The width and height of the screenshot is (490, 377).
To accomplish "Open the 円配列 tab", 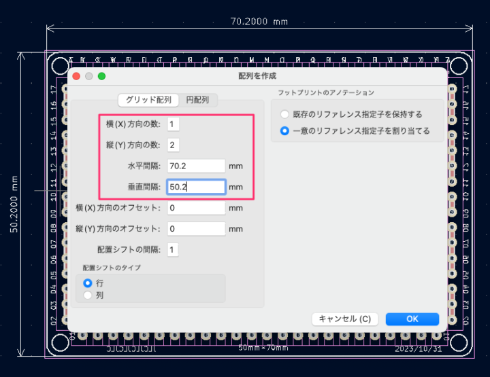I will [198, 100].
